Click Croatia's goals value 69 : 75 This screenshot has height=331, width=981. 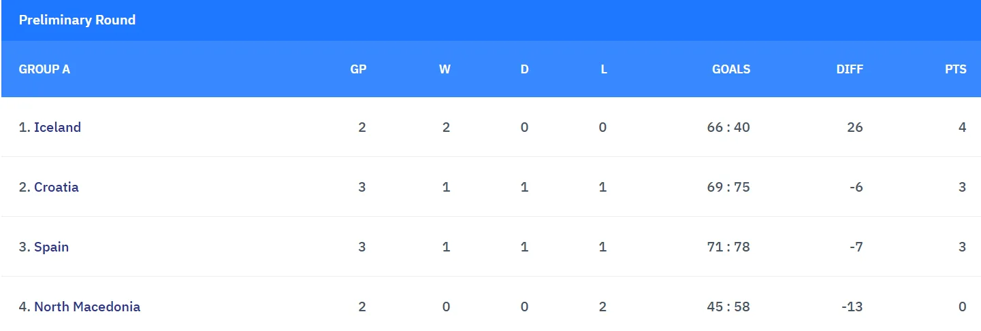coord(728,187)
